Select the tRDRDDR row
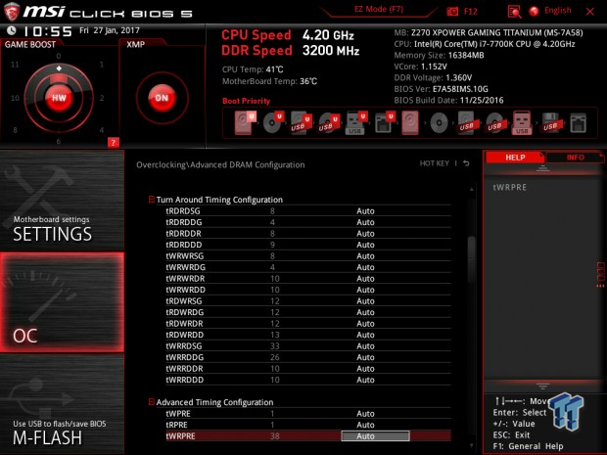 click(x=308, y=233)
